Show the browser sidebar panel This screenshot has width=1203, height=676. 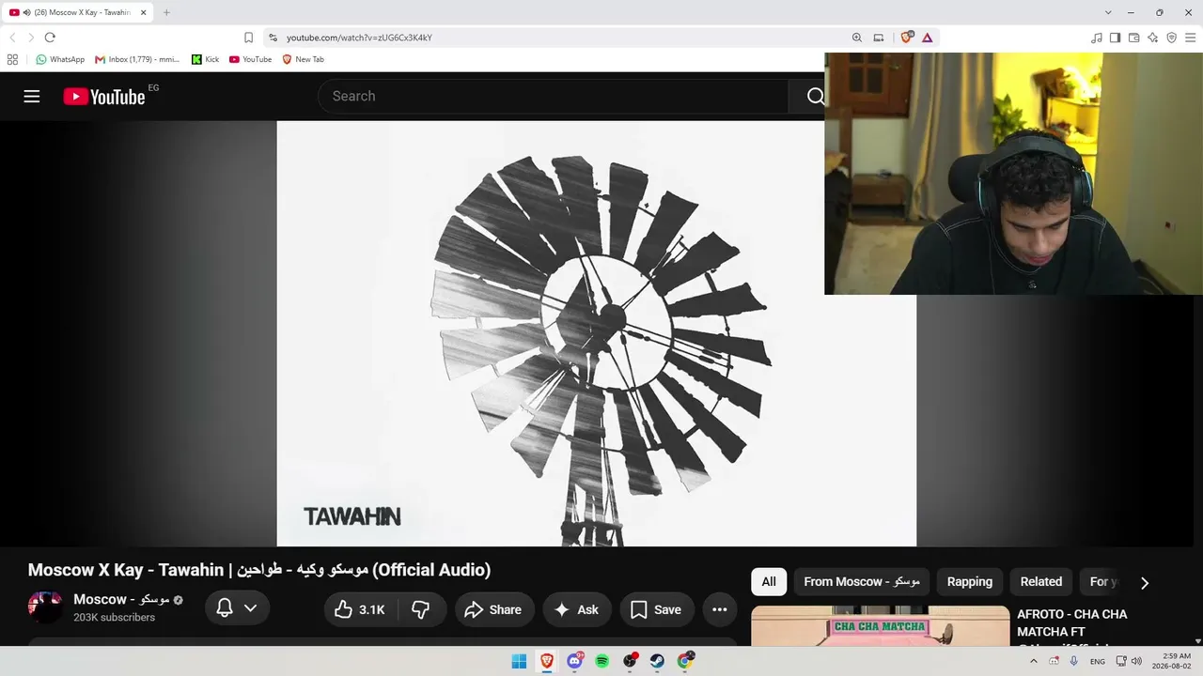pyautogui.click(x=1115, y=38)
